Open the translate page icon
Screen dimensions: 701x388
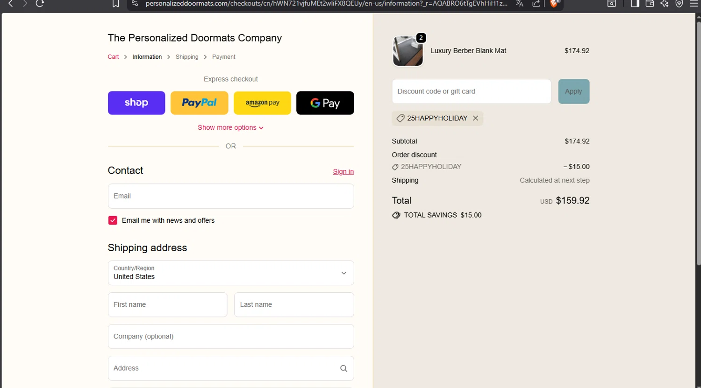tap(520, 4)
